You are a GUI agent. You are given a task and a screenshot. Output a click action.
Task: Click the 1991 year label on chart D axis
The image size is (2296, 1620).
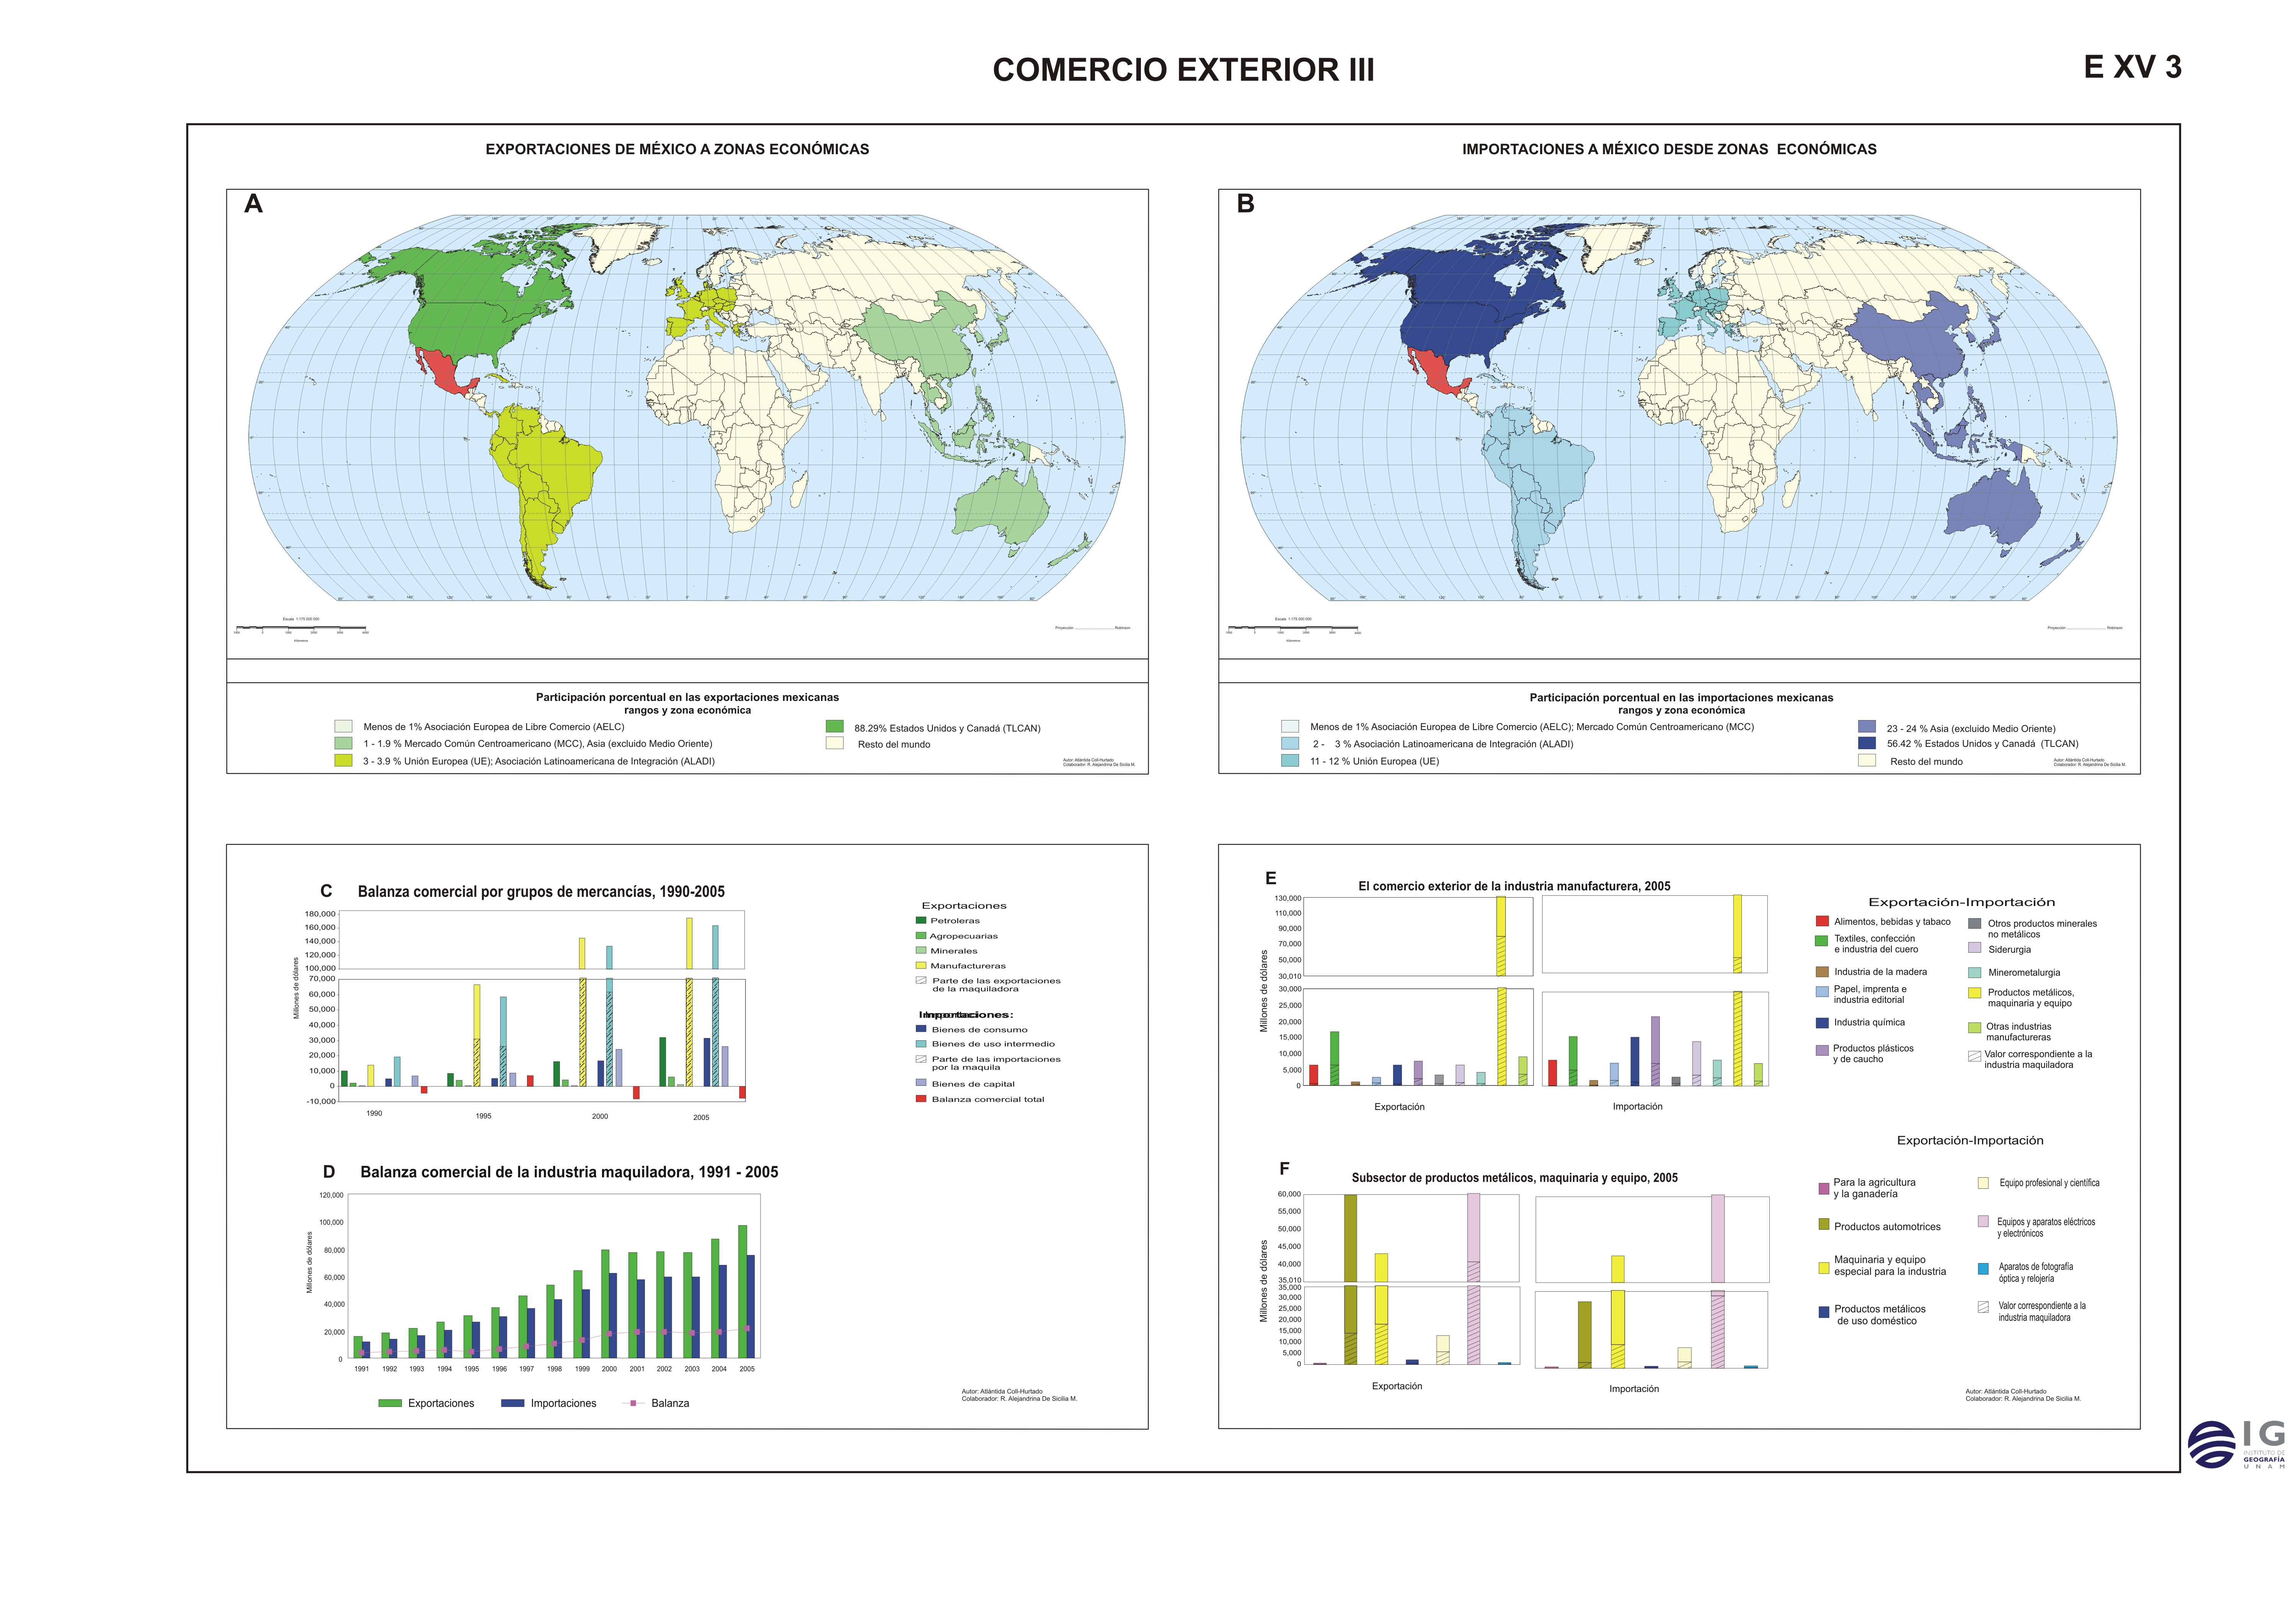(x=362, y=1369)
